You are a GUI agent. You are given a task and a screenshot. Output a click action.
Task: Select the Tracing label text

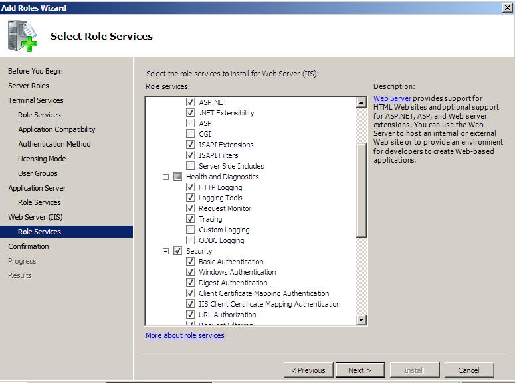click(211, 219)
